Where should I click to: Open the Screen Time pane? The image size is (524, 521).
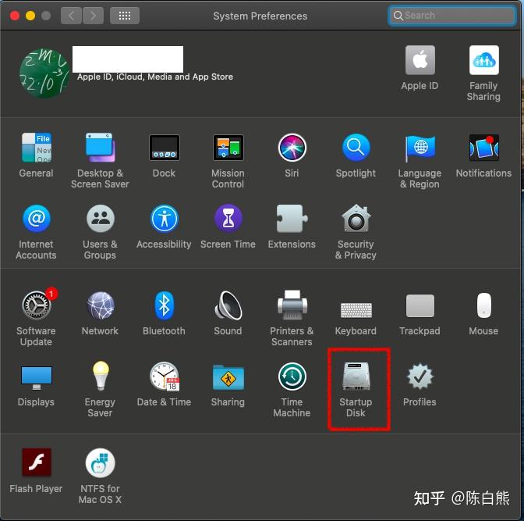click(x=228, y=219)
